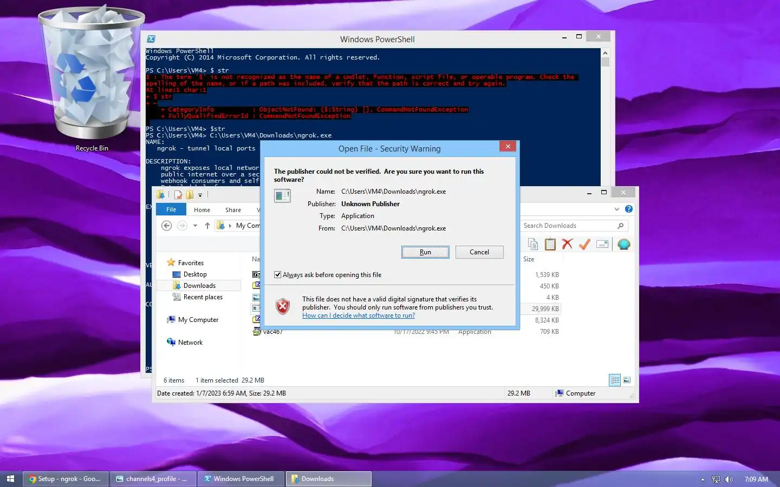780x487 pixels.
Task: Open the File tab in Explorer ribbon
Action: click(x=171, y=209)
